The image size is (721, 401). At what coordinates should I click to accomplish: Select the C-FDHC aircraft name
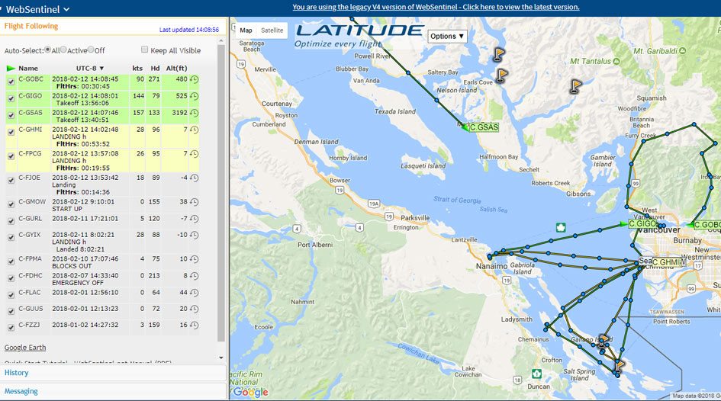pyautogui.click(x=31, y=276)
